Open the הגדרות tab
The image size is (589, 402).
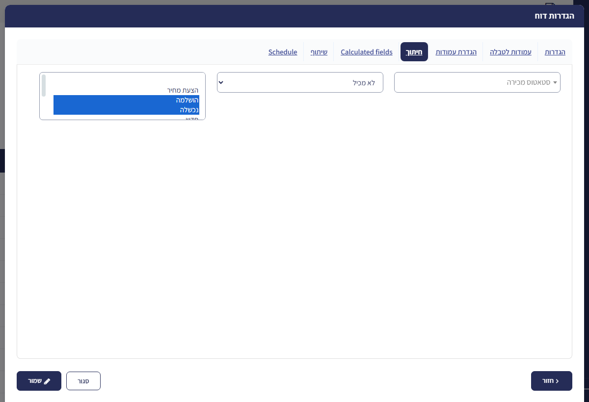(555, 52)
